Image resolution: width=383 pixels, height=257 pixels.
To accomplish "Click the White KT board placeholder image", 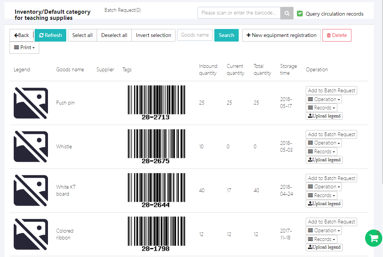I will click(31, 190).
